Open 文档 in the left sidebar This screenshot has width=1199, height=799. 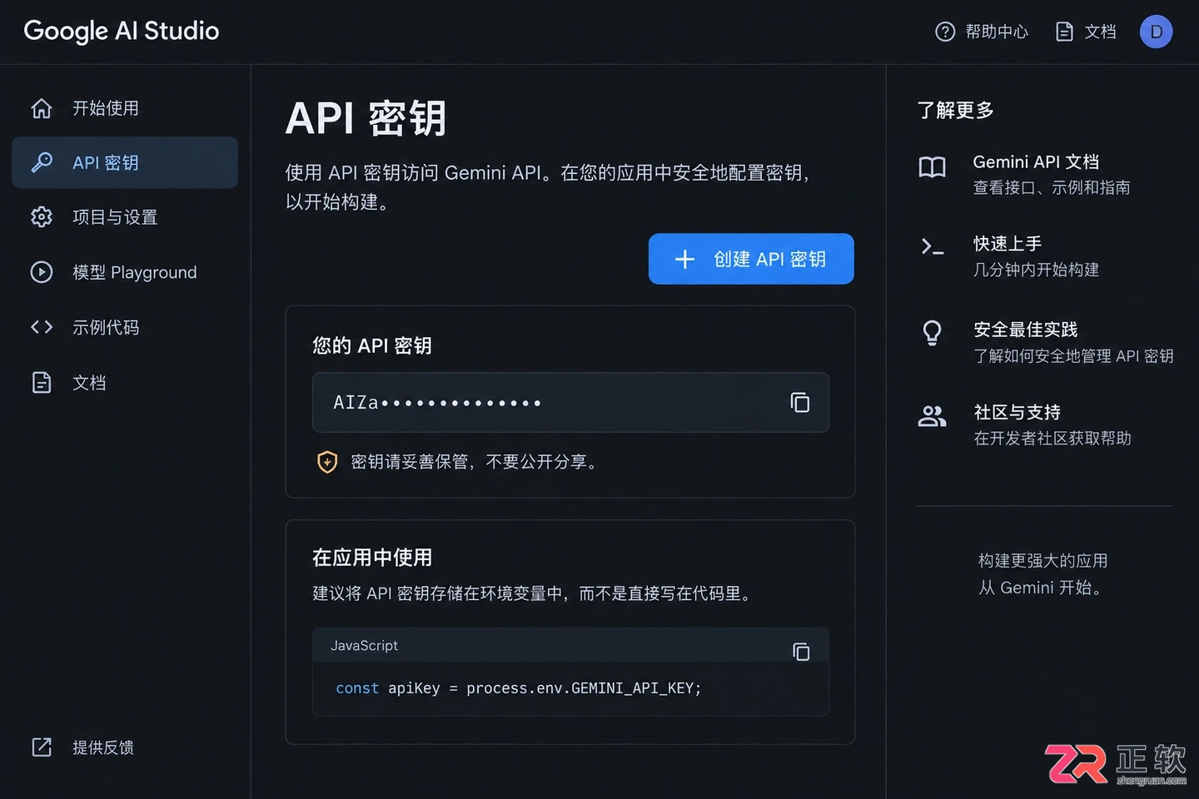click(x=125, y=383)
